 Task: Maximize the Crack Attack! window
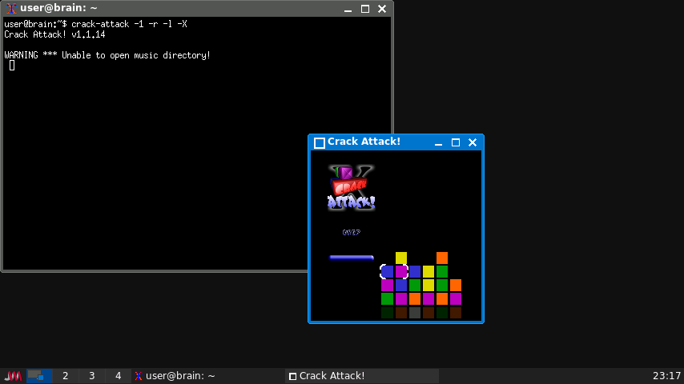[455, 142]
